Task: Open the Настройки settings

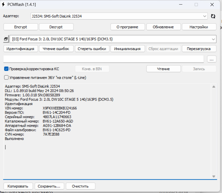Action: (199, 27)
